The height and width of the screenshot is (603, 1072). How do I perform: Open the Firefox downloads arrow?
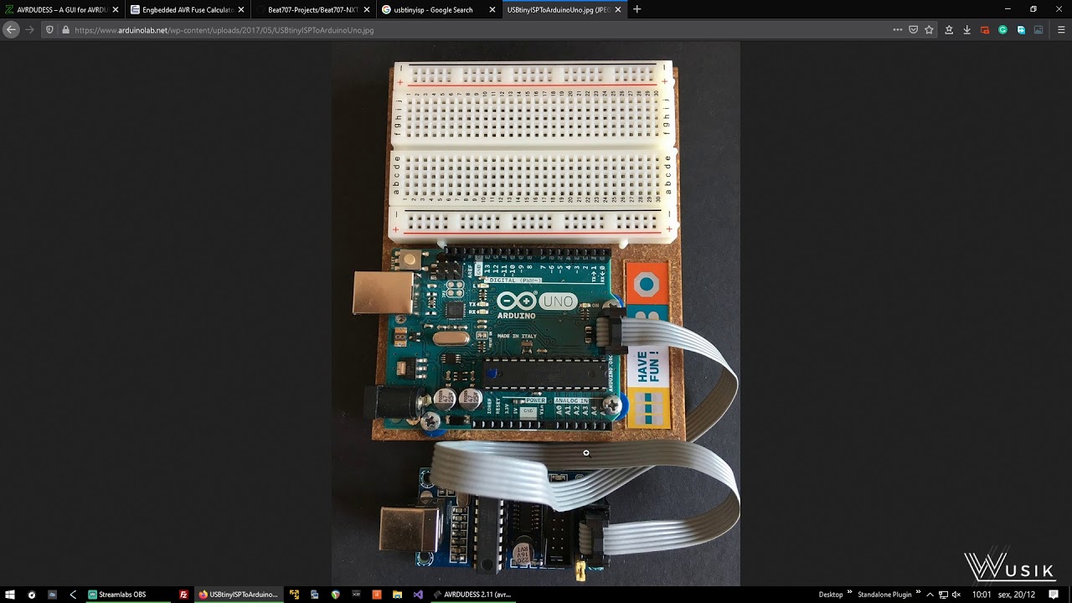click(x=966, y=29)
